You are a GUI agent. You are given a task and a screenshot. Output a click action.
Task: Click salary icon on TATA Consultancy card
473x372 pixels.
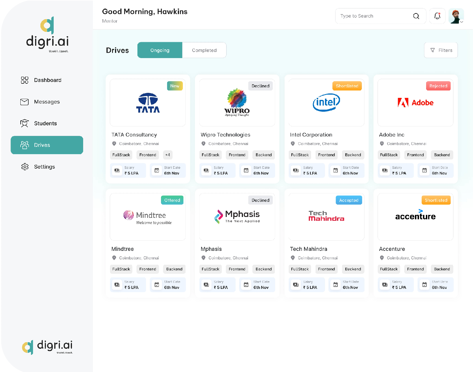(x=117, y=170)
